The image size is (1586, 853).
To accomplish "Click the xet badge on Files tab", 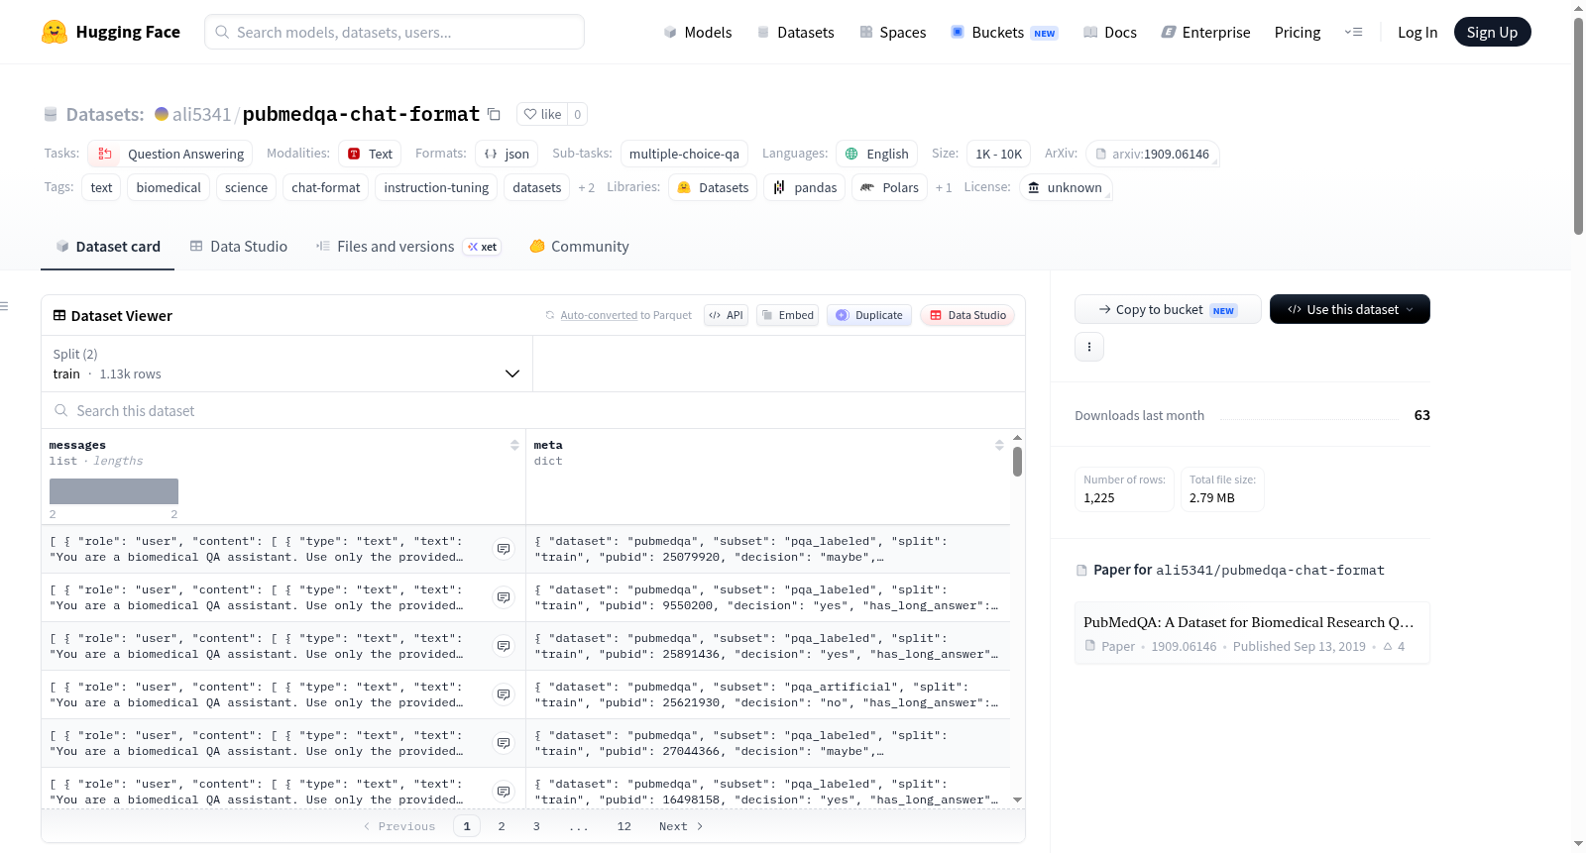I will click(x=483, y=247).
